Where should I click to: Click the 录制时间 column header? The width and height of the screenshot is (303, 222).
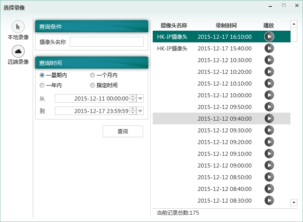226,25
